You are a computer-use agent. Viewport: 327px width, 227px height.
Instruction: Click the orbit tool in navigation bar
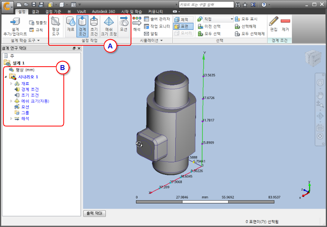coord(320,115)
